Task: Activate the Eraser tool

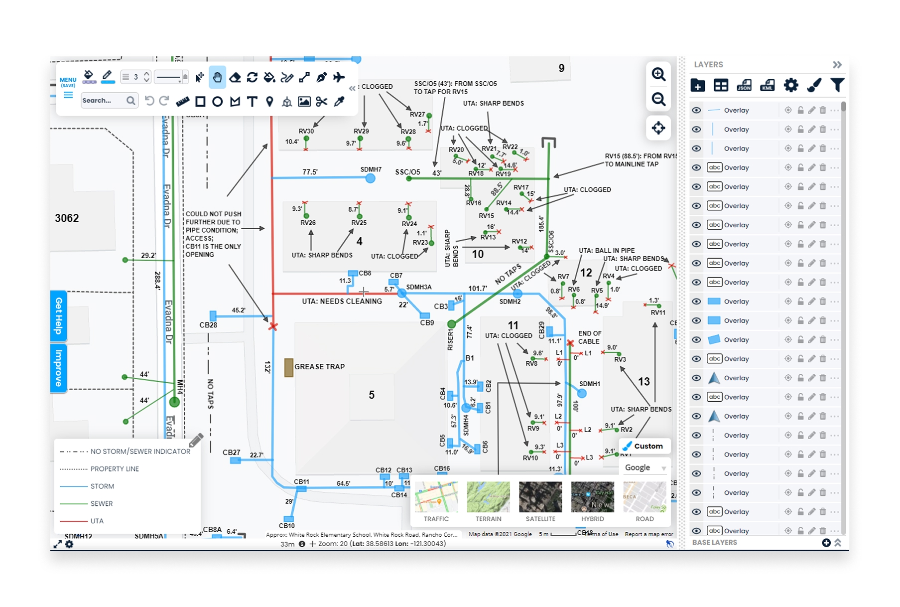Action: tap(234, 77)
